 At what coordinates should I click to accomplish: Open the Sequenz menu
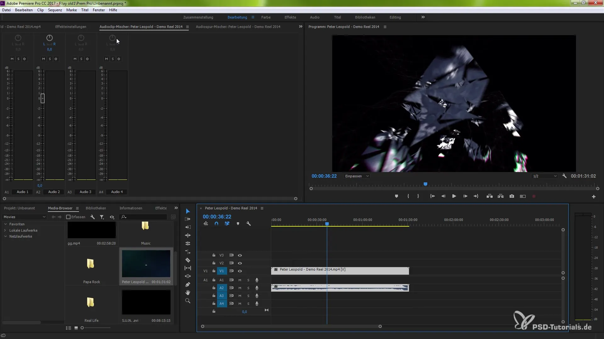(55, 10)
